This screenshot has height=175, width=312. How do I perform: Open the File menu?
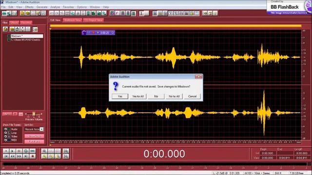(3, 7)
